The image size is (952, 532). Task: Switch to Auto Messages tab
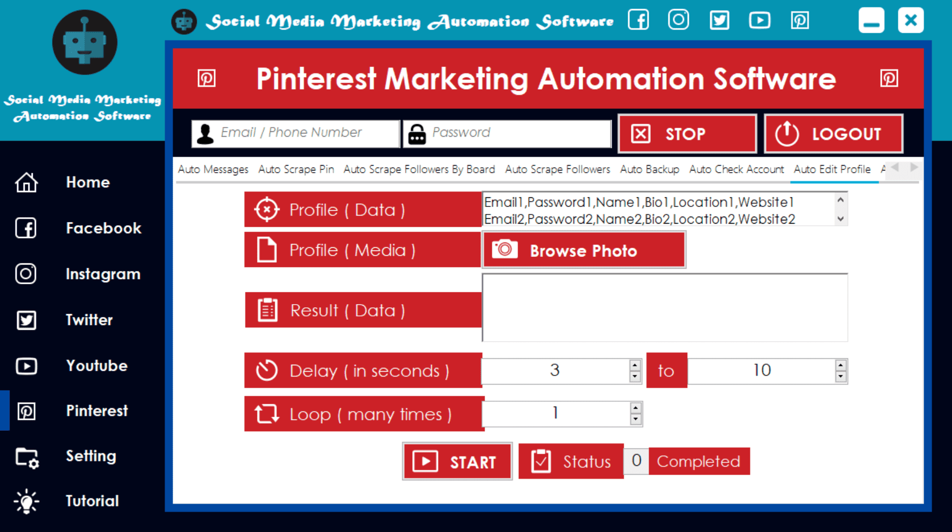[x=213, y=169]
